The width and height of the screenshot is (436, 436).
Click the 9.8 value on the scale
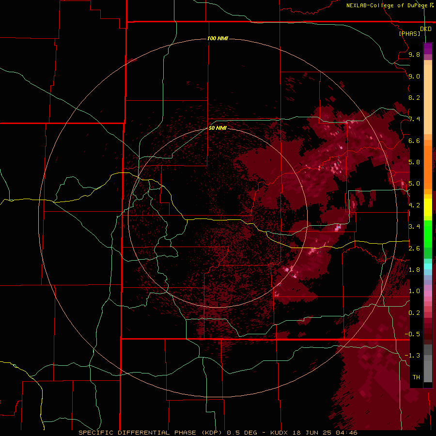click(x=414, y=54)
